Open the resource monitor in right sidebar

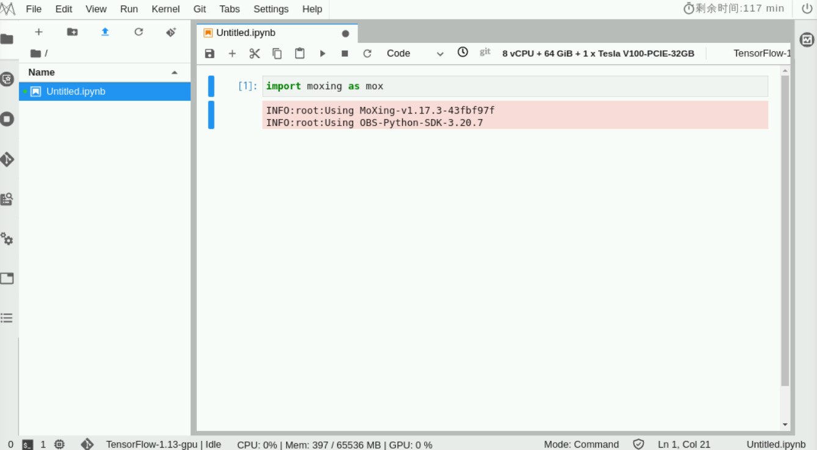pos(807,40)
